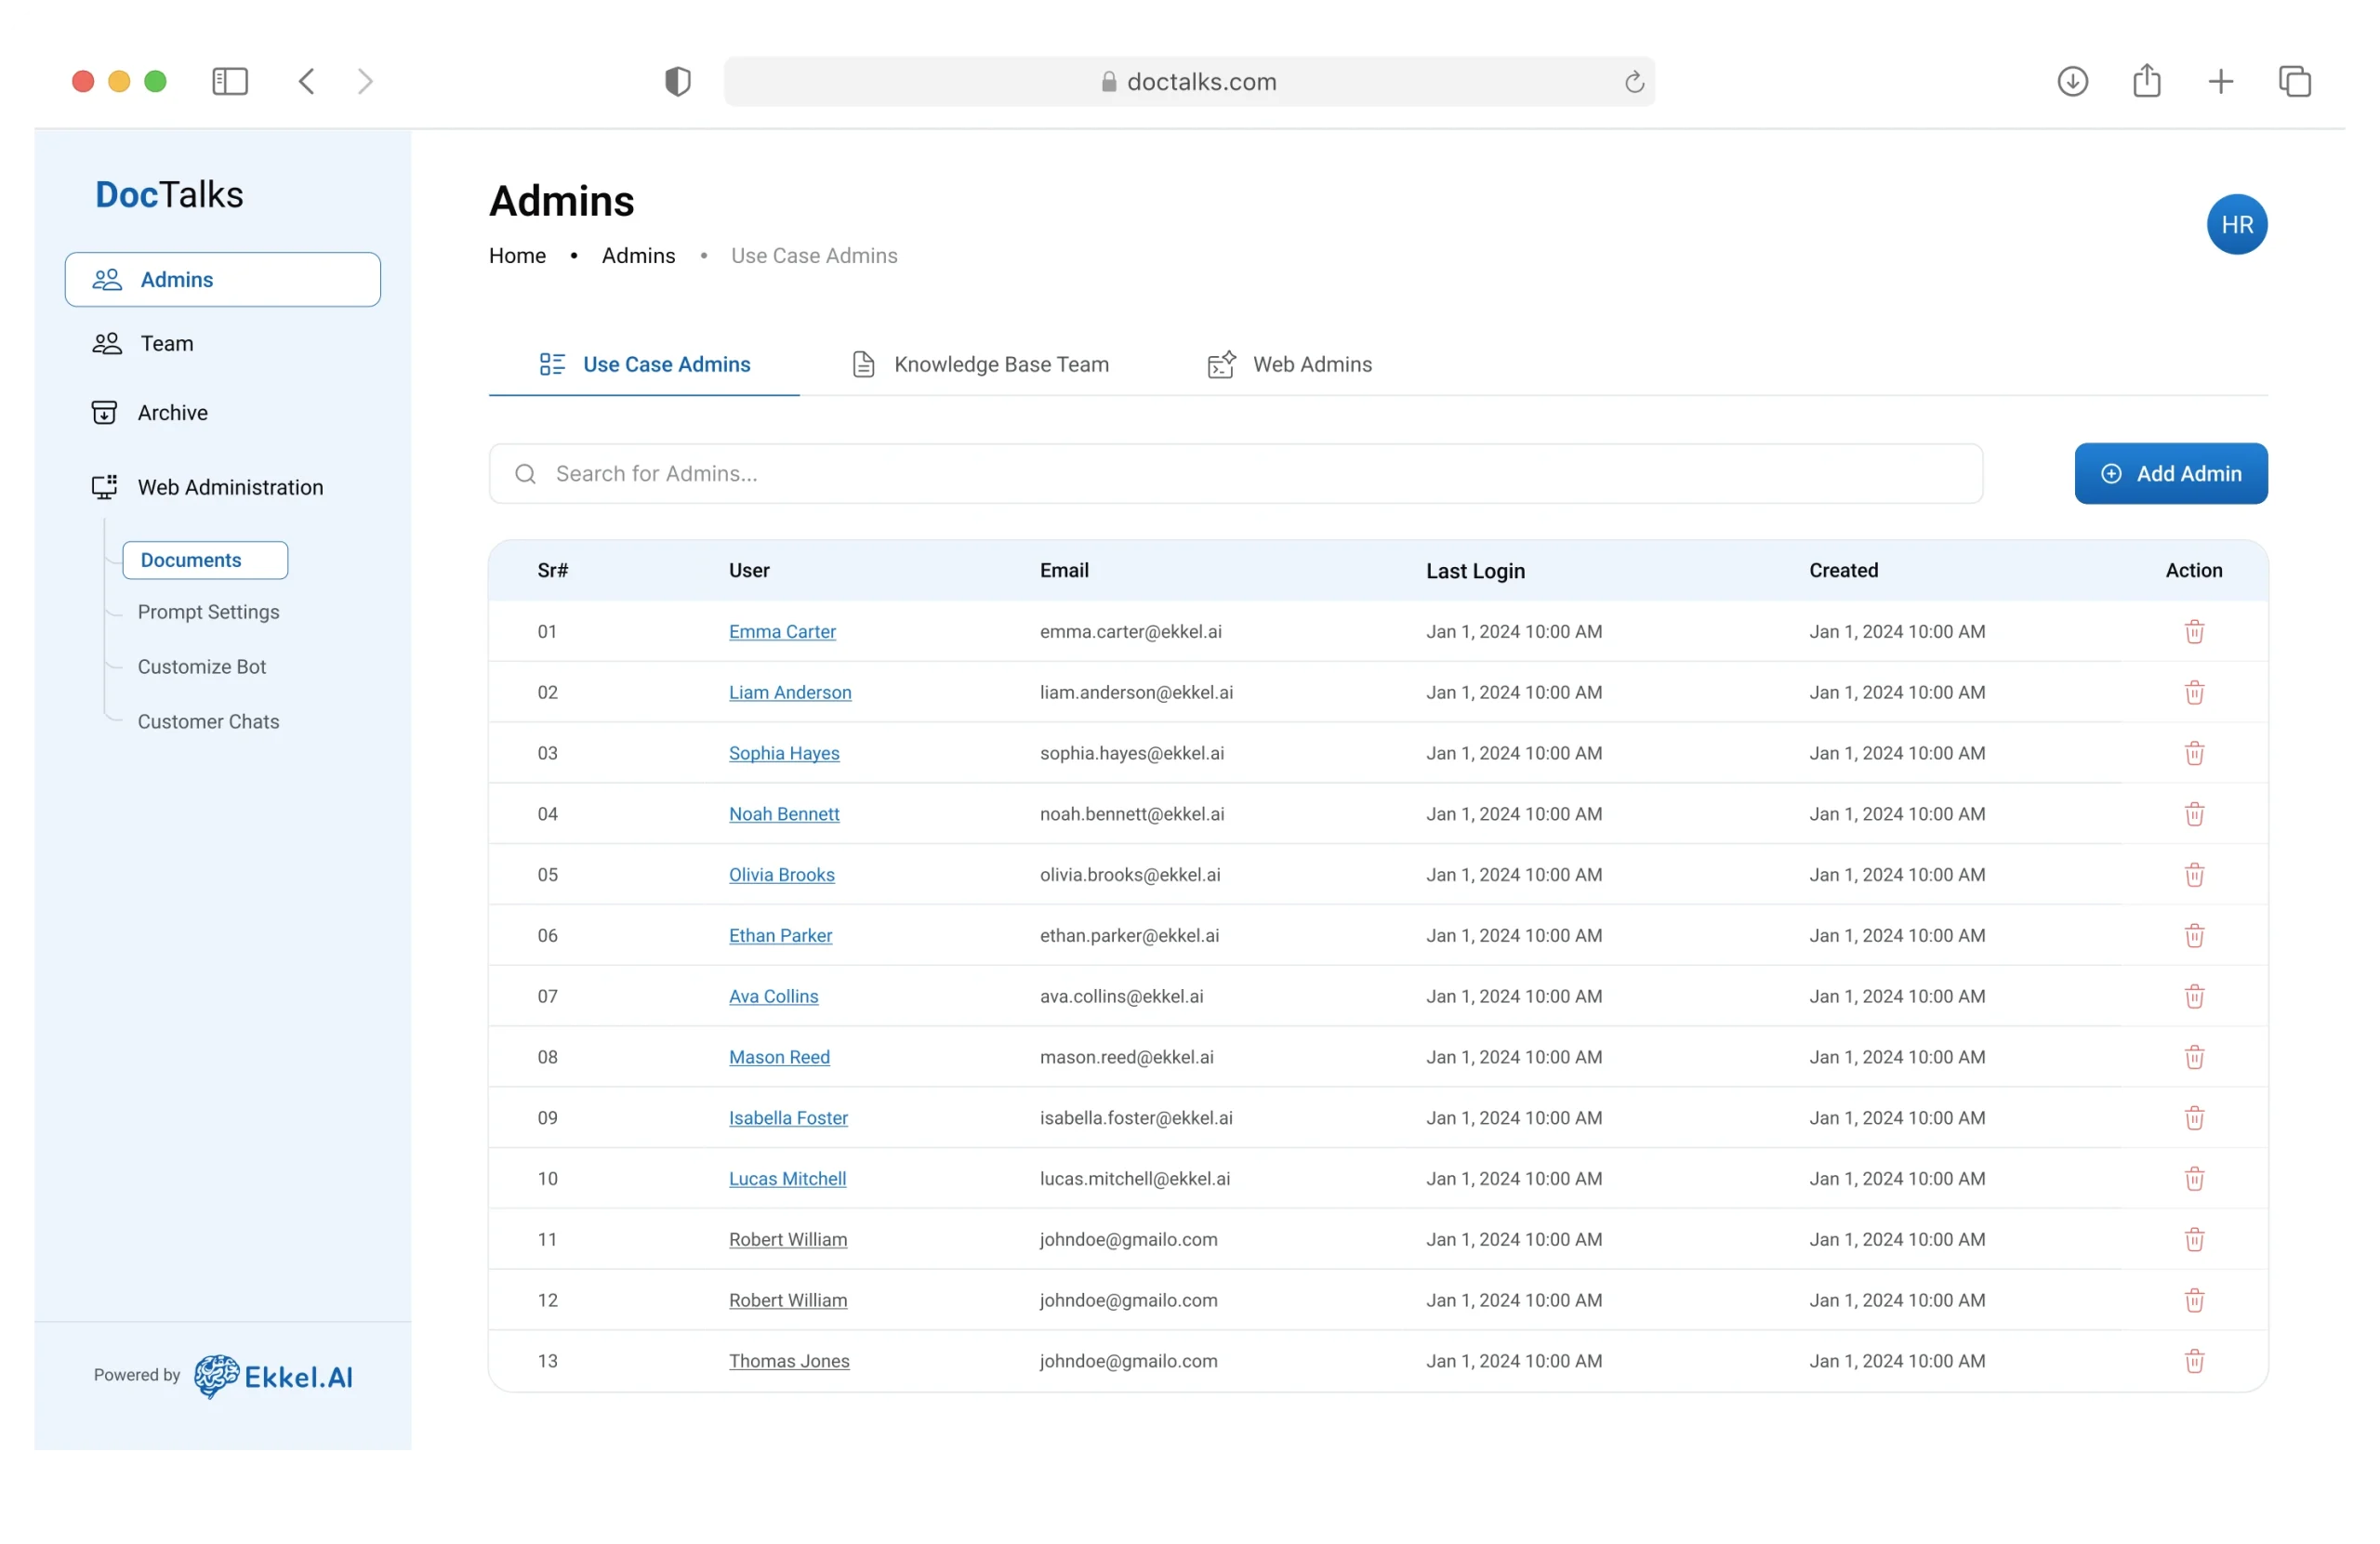Open a new browser tab
2380x1544 pixels.
point(2220,81)
